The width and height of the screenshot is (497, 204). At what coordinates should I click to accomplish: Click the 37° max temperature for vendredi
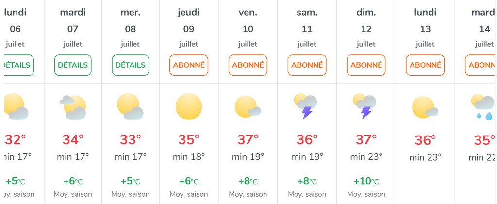tap(248, 139)
